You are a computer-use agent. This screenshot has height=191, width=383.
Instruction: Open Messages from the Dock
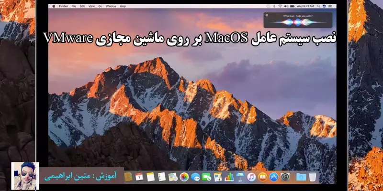tap(195, 177)
